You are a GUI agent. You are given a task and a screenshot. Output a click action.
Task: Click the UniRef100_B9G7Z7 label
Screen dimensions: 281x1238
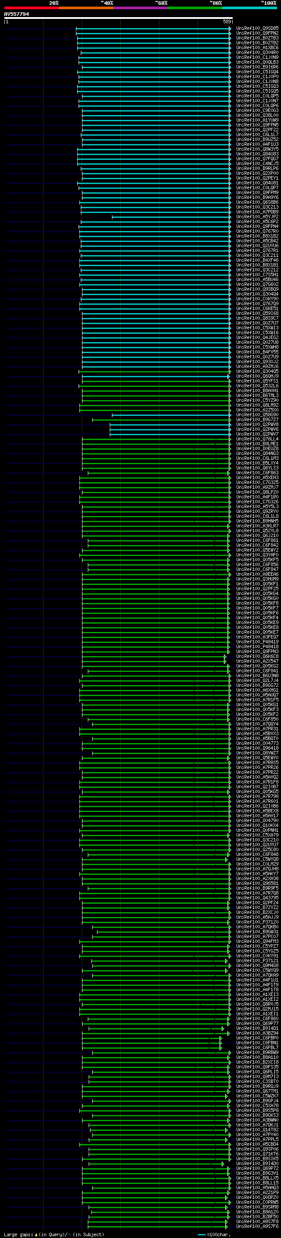257,419
